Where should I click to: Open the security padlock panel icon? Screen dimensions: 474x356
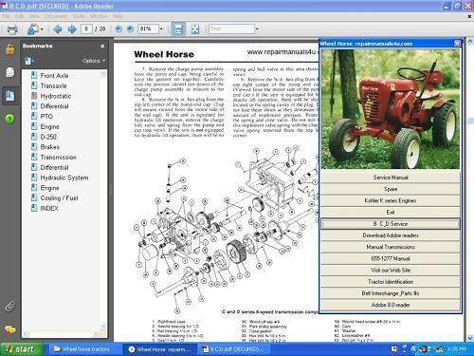[10, 49]
